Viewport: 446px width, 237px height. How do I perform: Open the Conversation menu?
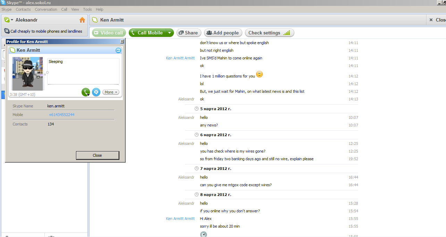46,9
